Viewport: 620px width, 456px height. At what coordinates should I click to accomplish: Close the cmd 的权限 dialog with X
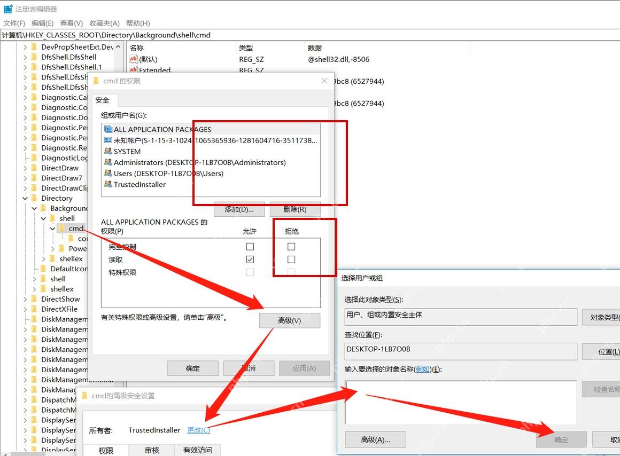click(324, 81)
